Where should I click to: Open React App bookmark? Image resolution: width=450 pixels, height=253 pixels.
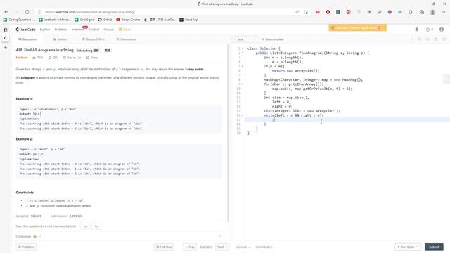pos(189,20)
